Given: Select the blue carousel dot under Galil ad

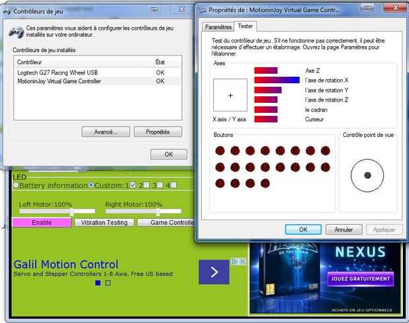Looking at the screenshot, I should (98, 283).
